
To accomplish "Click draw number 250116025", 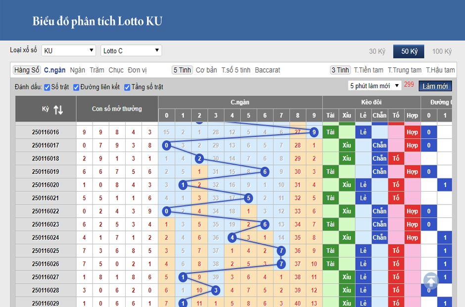I will pos(46,251).
